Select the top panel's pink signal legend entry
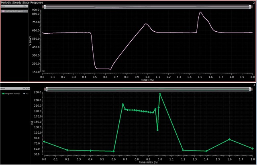This screenshot has width=257, height=165. click(x=14, y=11)
